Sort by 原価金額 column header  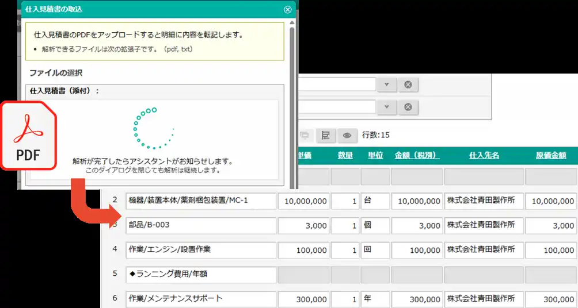(550, 155)
